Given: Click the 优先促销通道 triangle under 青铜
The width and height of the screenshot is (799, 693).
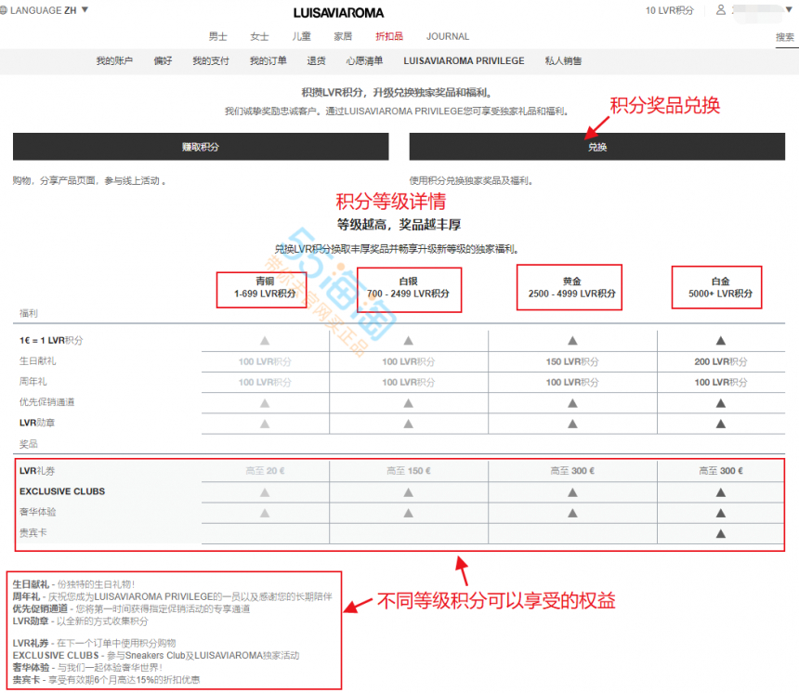Looking at the screenshot, I should click(265, 403).
